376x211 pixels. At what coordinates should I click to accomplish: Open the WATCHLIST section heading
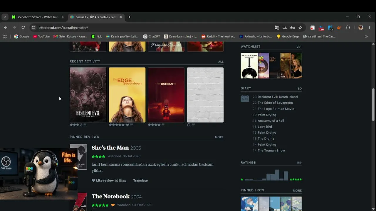pos(251,47)
